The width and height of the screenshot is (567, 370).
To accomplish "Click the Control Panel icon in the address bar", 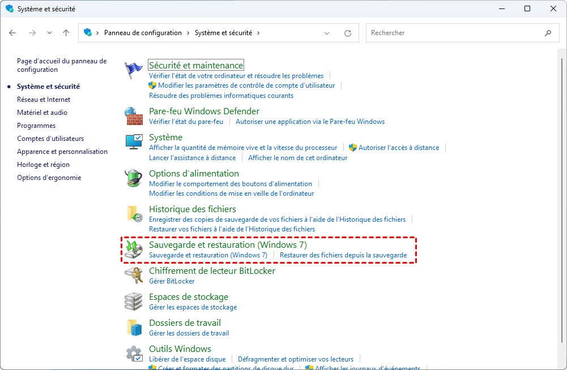I will click(x=87, y=32).
